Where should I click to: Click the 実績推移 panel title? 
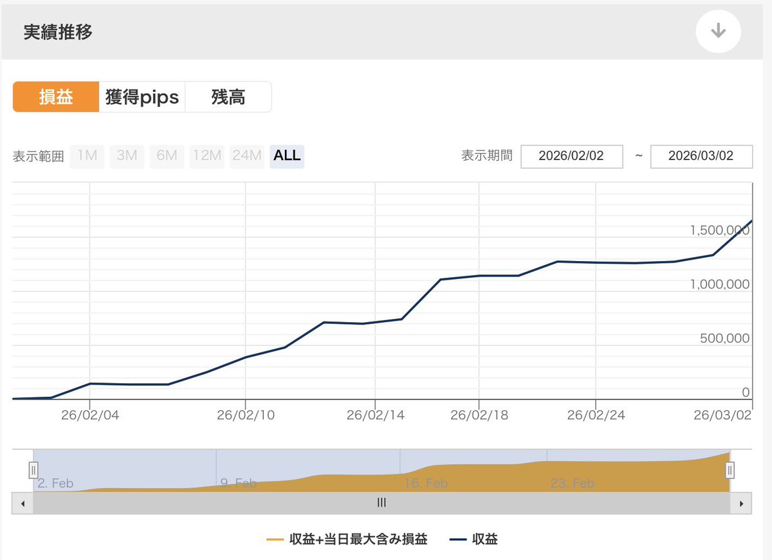(58, 32)
